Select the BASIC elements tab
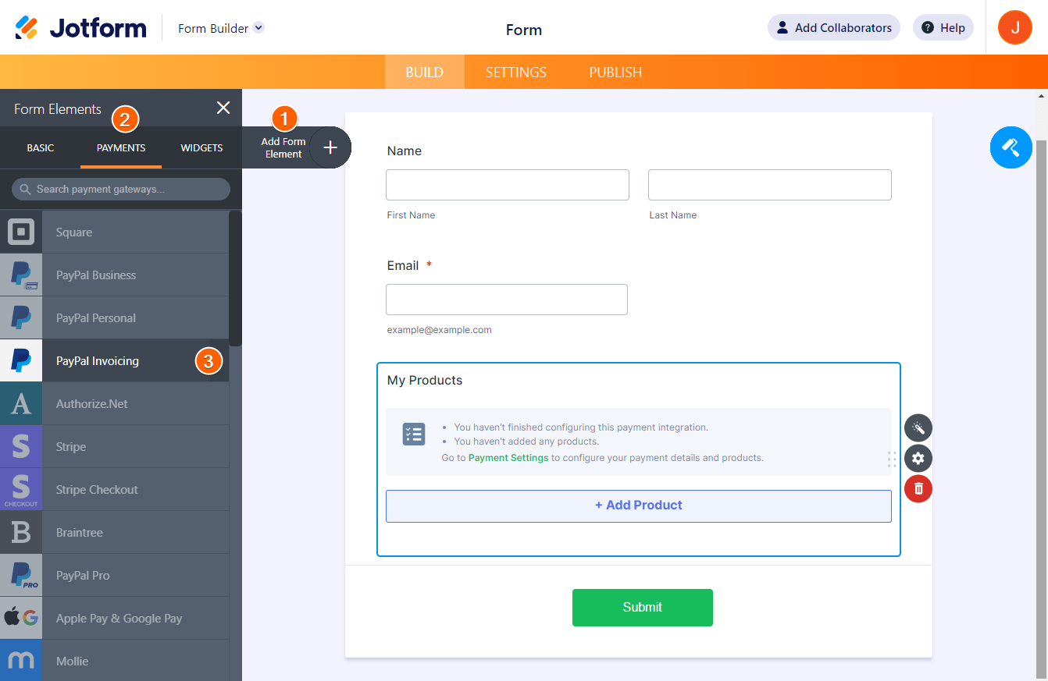1048x681 pixels. pyautogui.click(x=41, y=147)
